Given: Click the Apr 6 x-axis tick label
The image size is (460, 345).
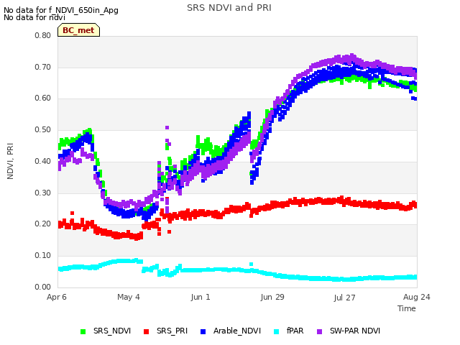Looking at the screenshot, I should pyautogui.click(x=57, y=297).
